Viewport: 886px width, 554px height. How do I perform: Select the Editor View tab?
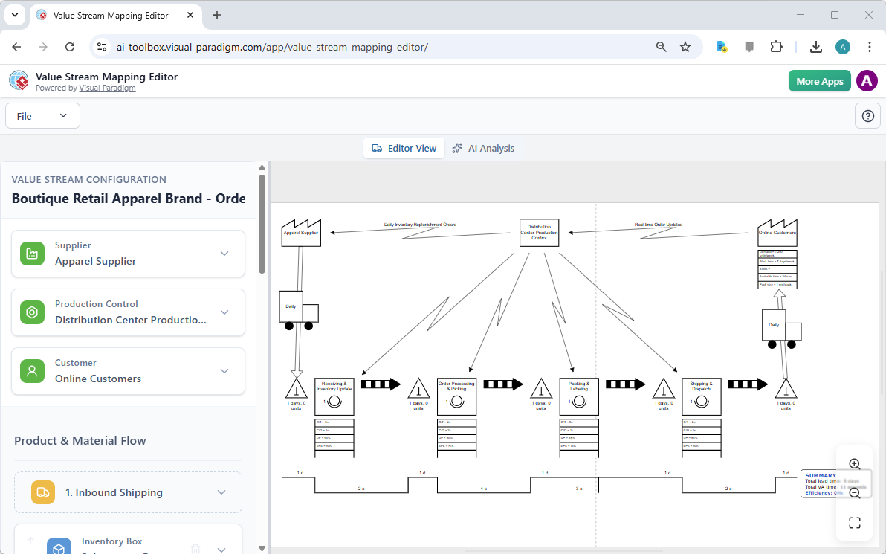[404, 148]
